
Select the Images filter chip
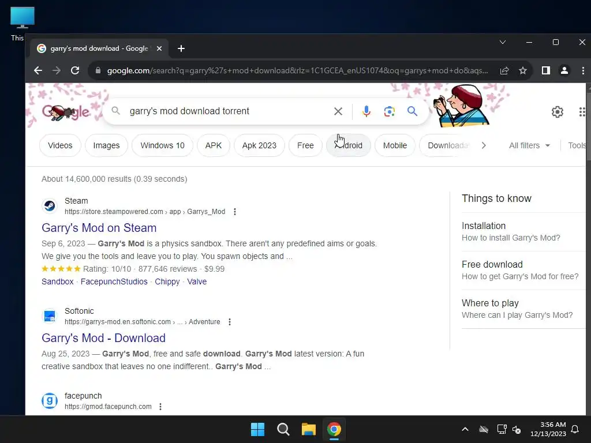(x=106, y=145)
